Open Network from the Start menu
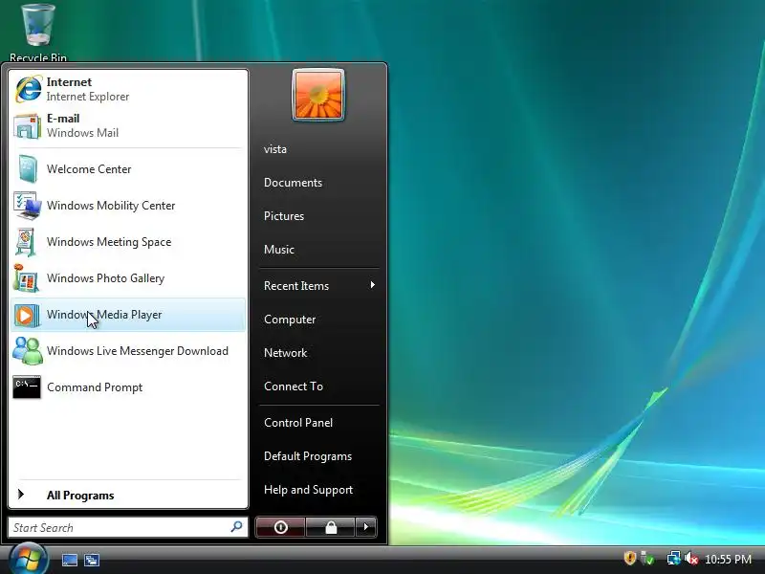 [x=285, y=353]
